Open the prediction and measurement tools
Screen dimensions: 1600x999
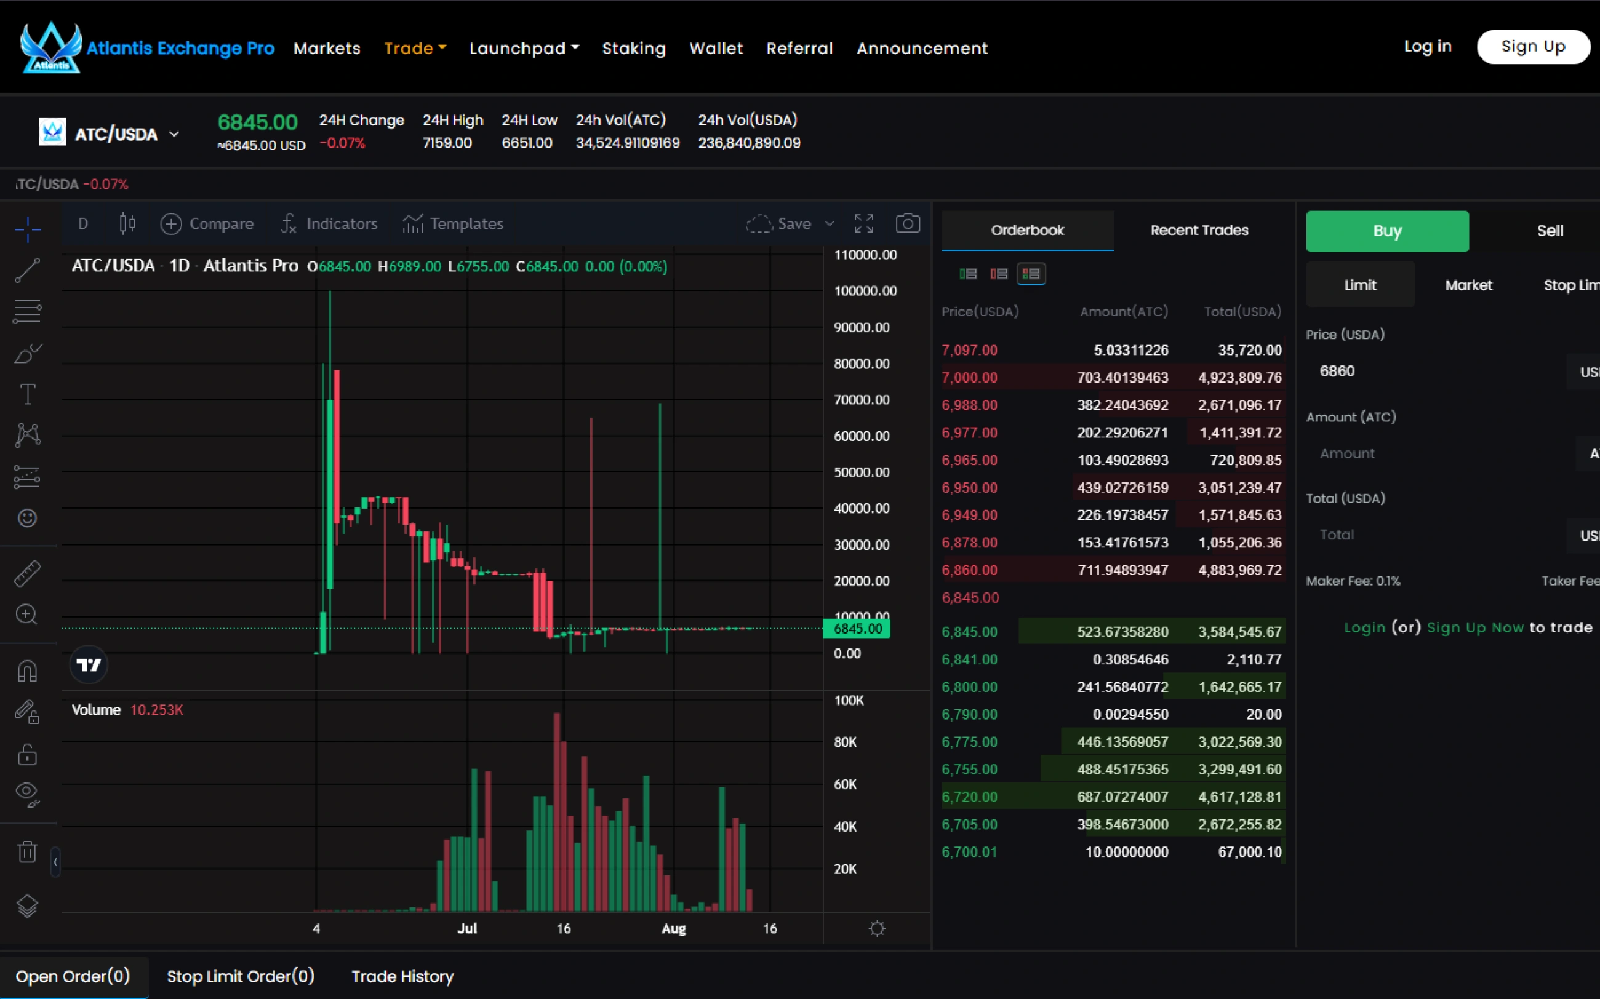tap(28, 476)
